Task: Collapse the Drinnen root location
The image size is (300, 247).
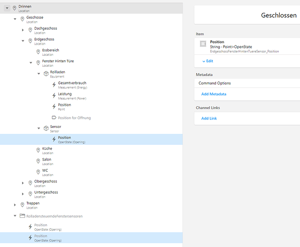Action: coord(7,8)
